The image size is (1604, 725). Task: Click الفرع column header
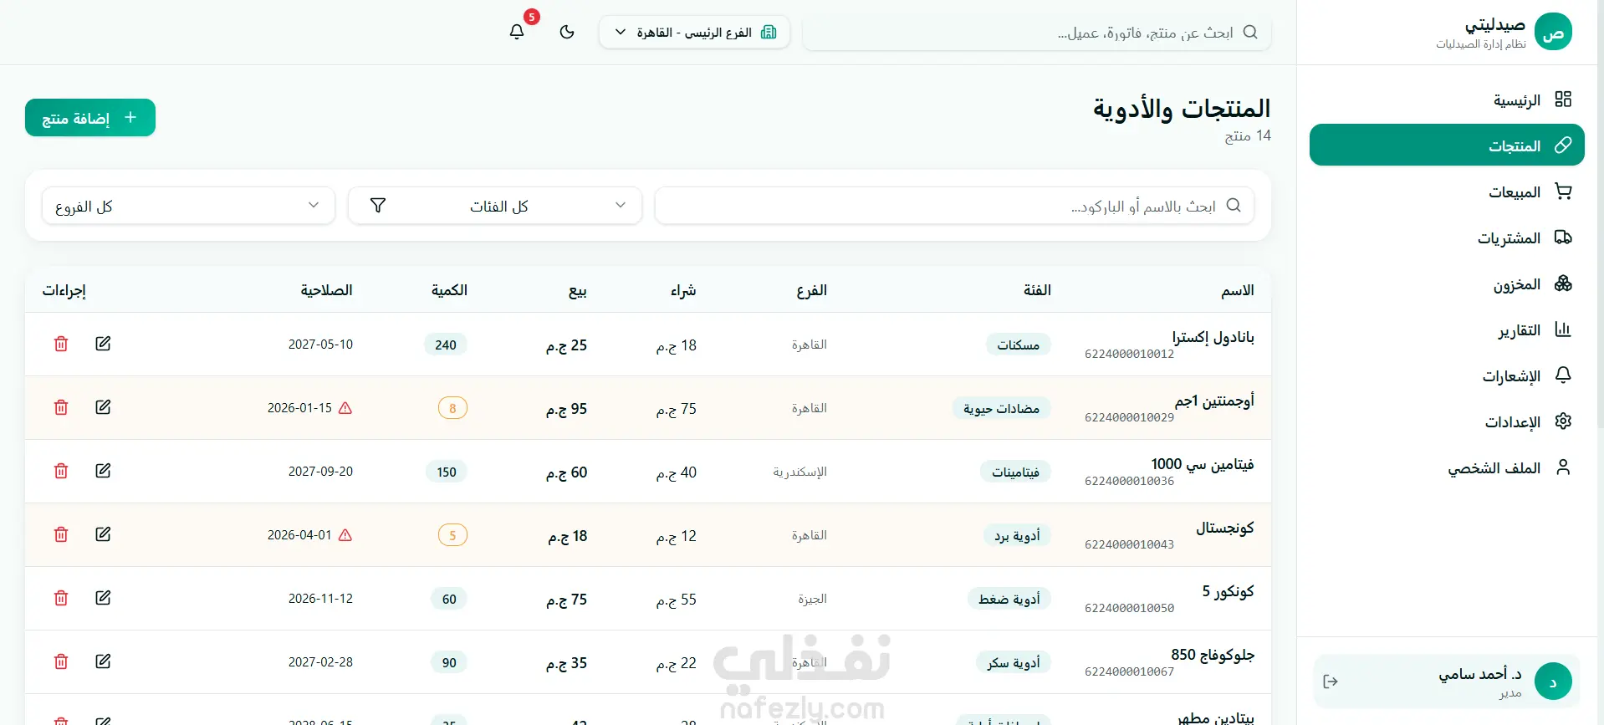click(x=811, y=290)
